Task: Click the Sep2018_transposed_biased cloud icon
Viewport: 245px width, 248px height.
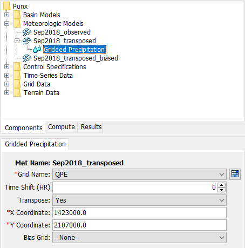Action: pos(27,58)
